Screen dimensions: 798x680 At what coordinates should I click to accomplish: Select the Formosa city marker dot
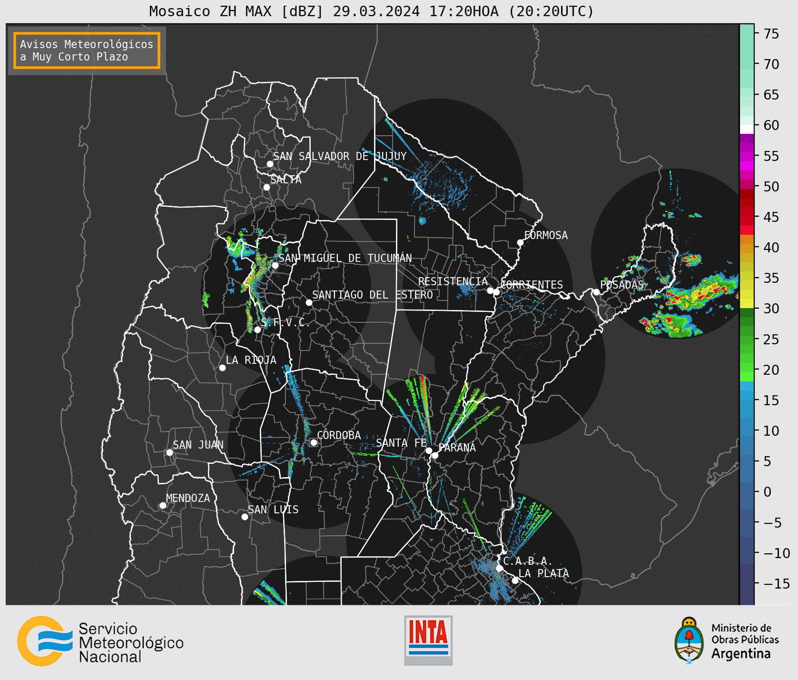[521, 242]
